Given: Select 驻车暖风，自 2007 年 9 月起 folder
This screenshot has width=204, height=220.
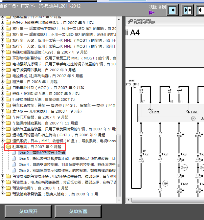Looking at the screenshot, I should tap(37, 147).
